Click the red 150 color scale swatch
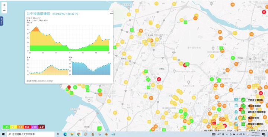268x137 pixels. 27,127
